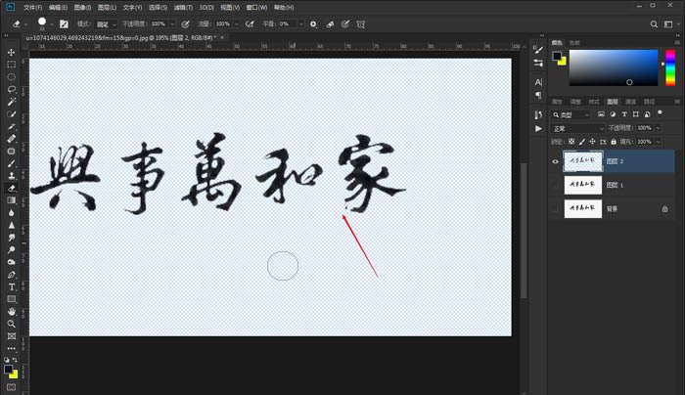This screenshot has height=395, width=685.
Task: Select the Pen tool
Action: (x=12, y=275)
